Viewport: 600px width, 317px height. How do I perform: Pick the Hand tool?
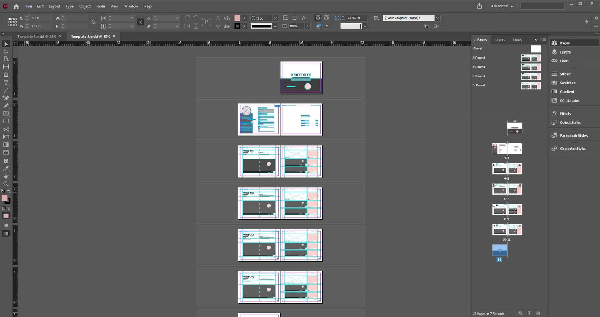(x=6, y=176)
